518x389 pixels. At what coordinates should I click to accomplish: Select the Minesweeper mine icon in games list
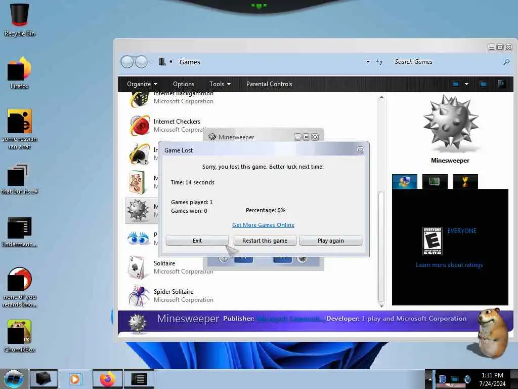[138, 210]
